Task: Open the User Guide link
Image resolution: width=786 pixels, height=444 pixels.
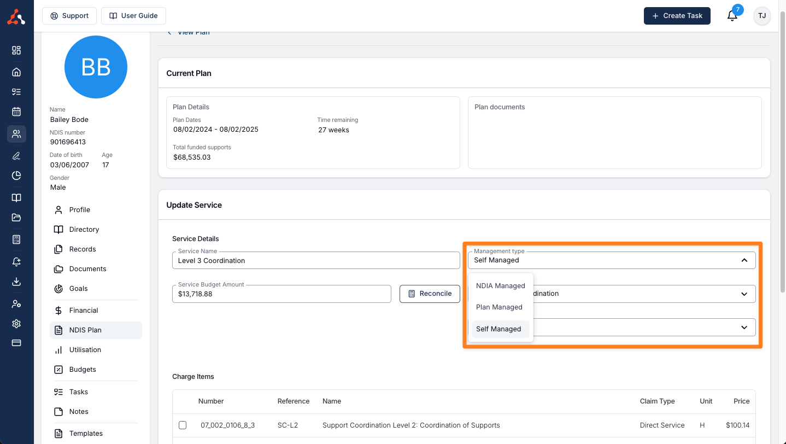Action: 133,16
